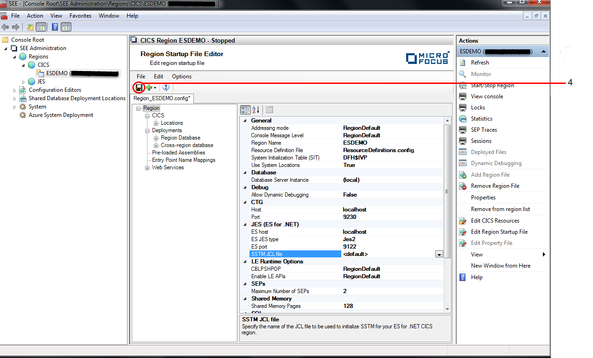Click View console in Actions pane
This screenshot has width=593, height=358.
pyautogui.click(x=487, y=96)
